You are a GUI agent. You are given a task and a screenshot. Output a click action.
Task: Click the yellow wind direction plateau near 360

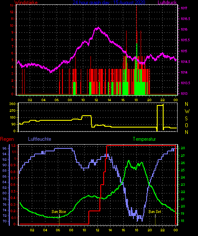pos(160,105)
